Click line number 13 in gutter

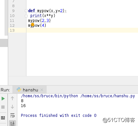point(12,30)
